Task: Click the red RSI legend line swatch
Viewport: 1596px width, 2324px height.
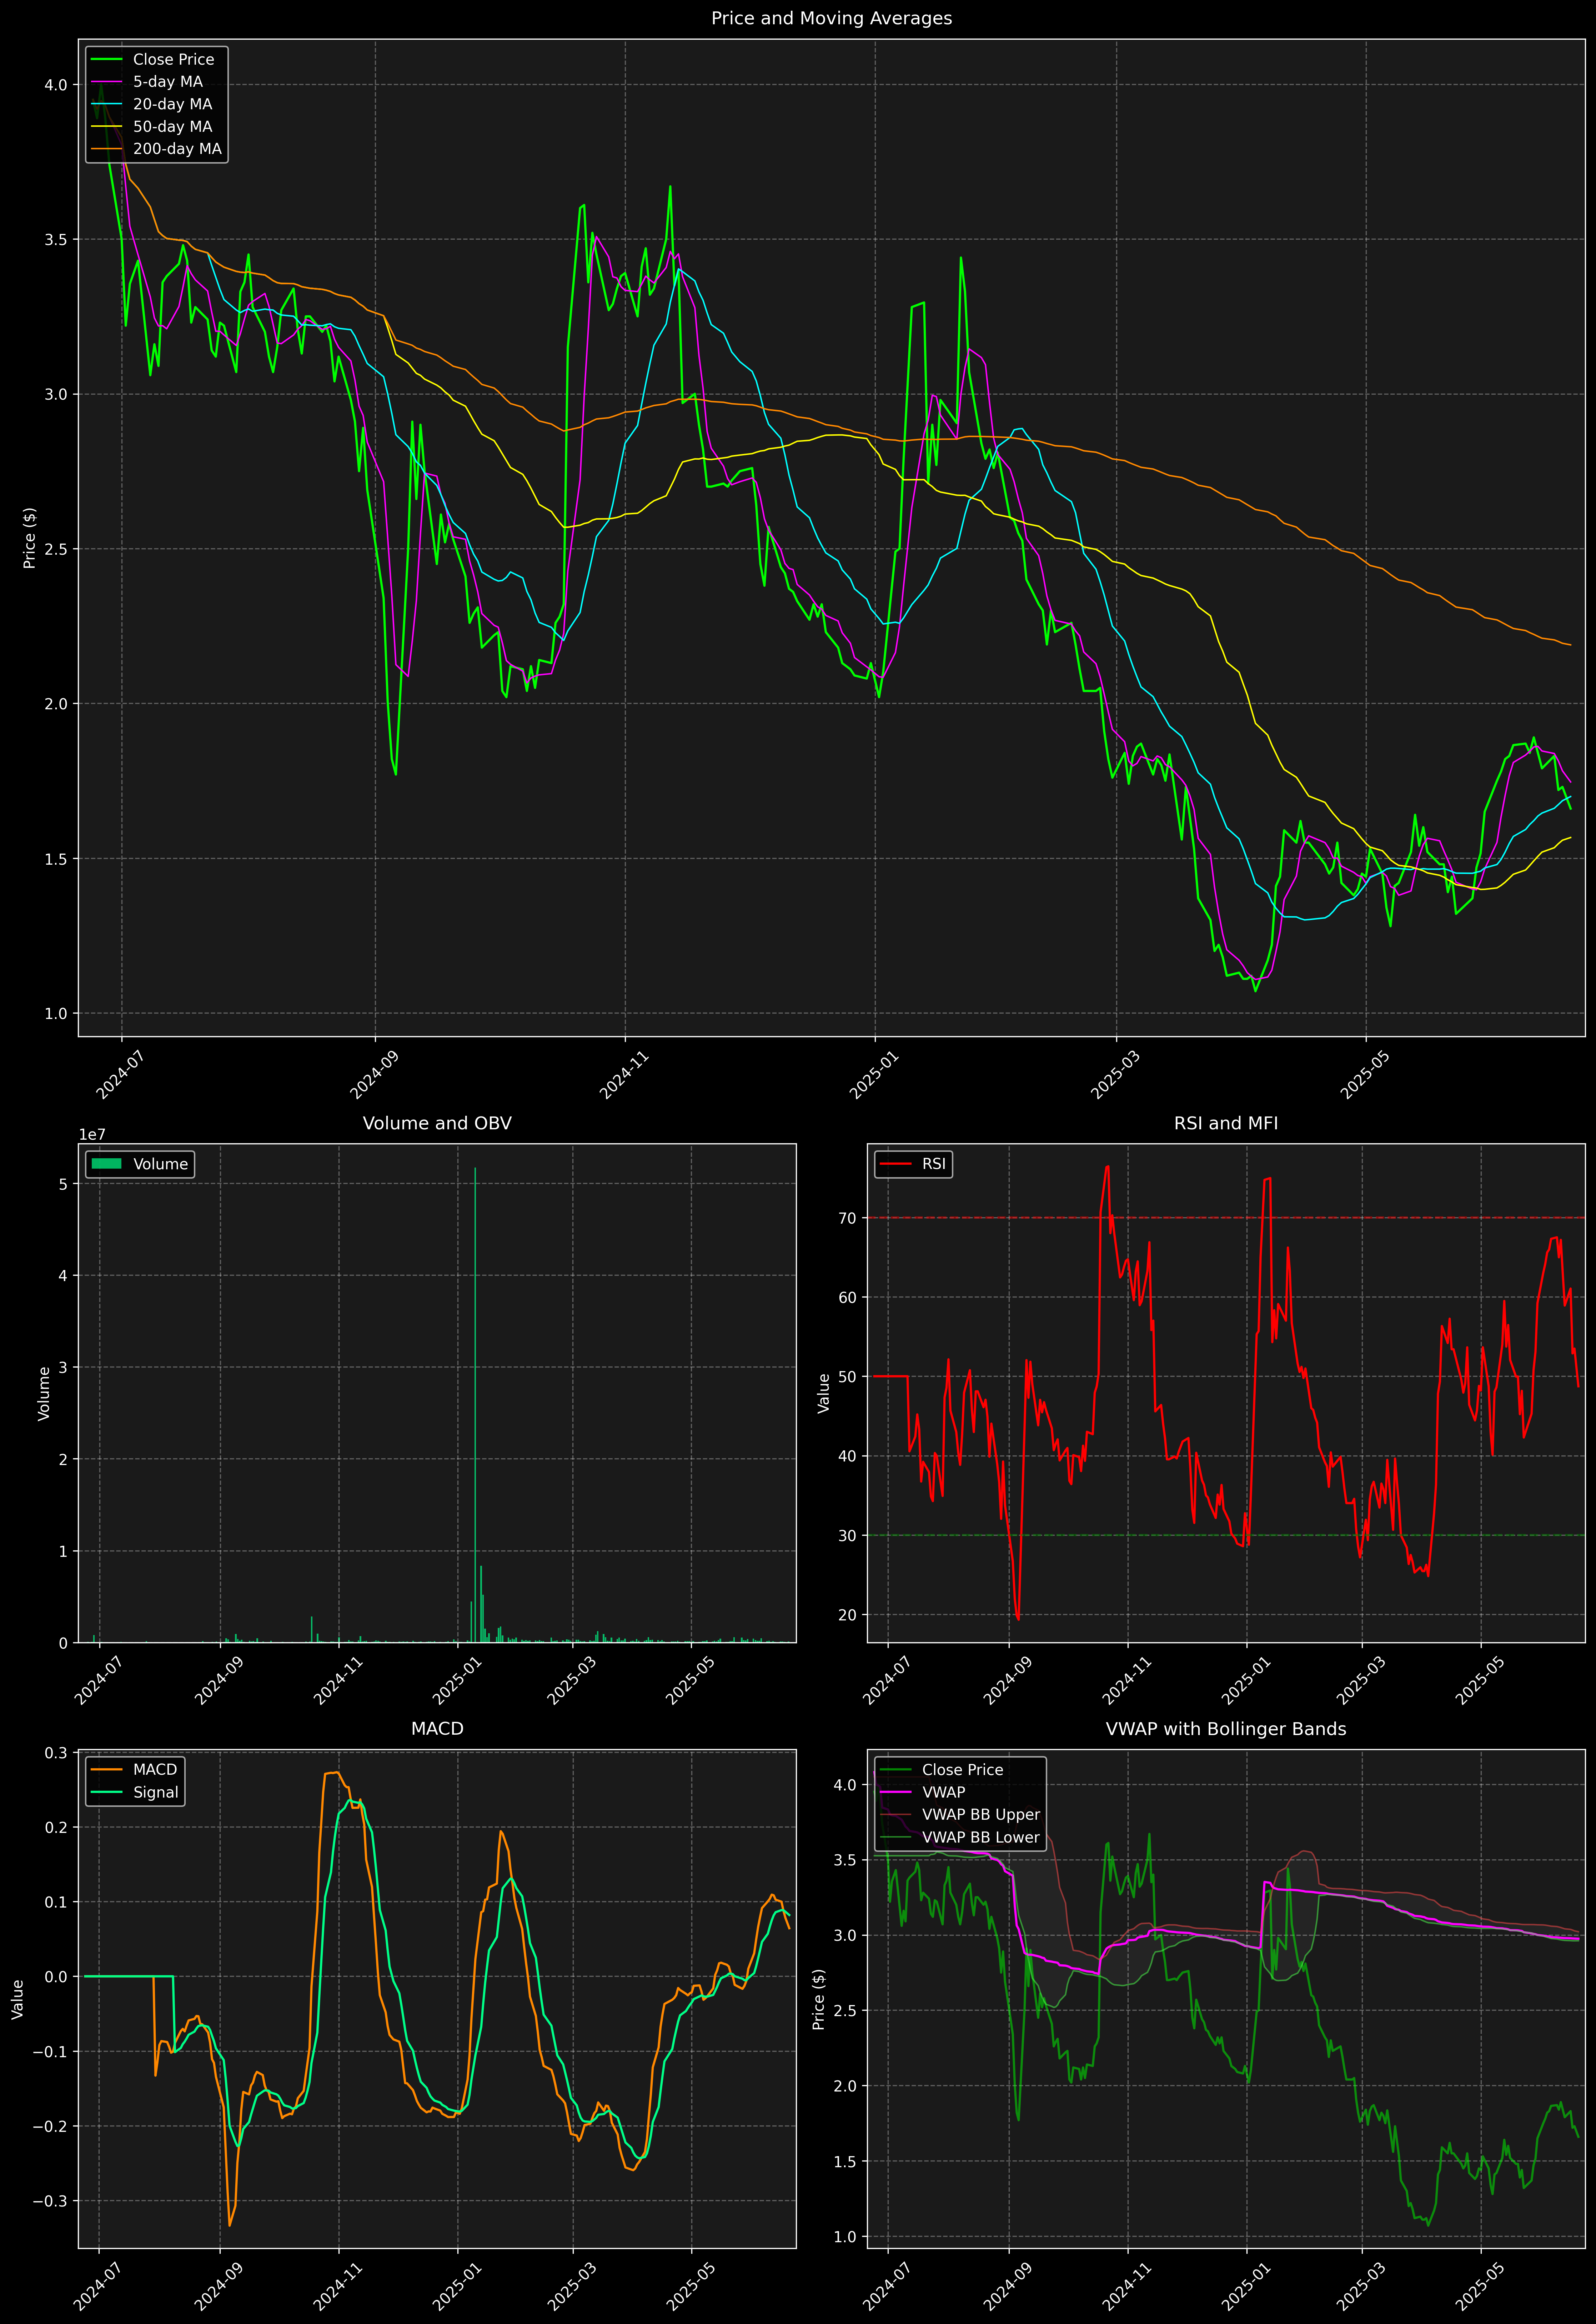Action: tap(896, 1164)
